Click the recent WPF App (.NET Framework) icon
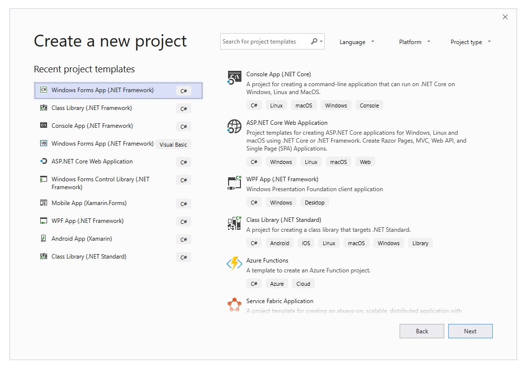Viewport: 527px width, 368px height. pos(43,220)
